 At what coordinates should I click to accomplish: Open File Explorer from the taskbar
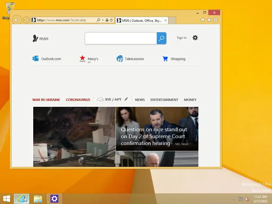point(38,199)
